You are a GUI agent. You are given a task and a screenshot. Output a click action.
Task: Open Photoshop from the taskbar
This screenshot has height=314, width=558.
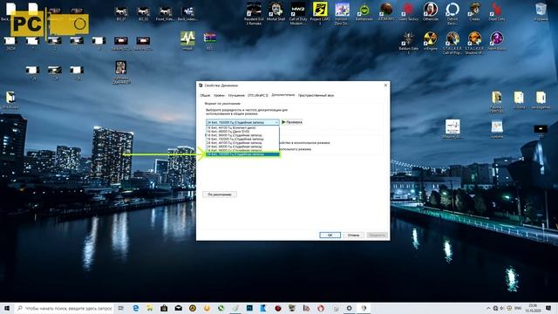coord(249,308)
